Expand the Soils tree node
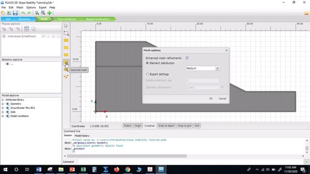The width and height of the screenshot is (310, 174). (x=3, y=112)
